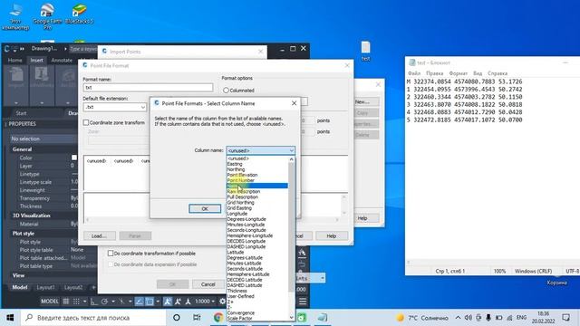The image size is (580, 326).
Task: Click Help in the Point File Format dialog
Action: tap(332, 235)
